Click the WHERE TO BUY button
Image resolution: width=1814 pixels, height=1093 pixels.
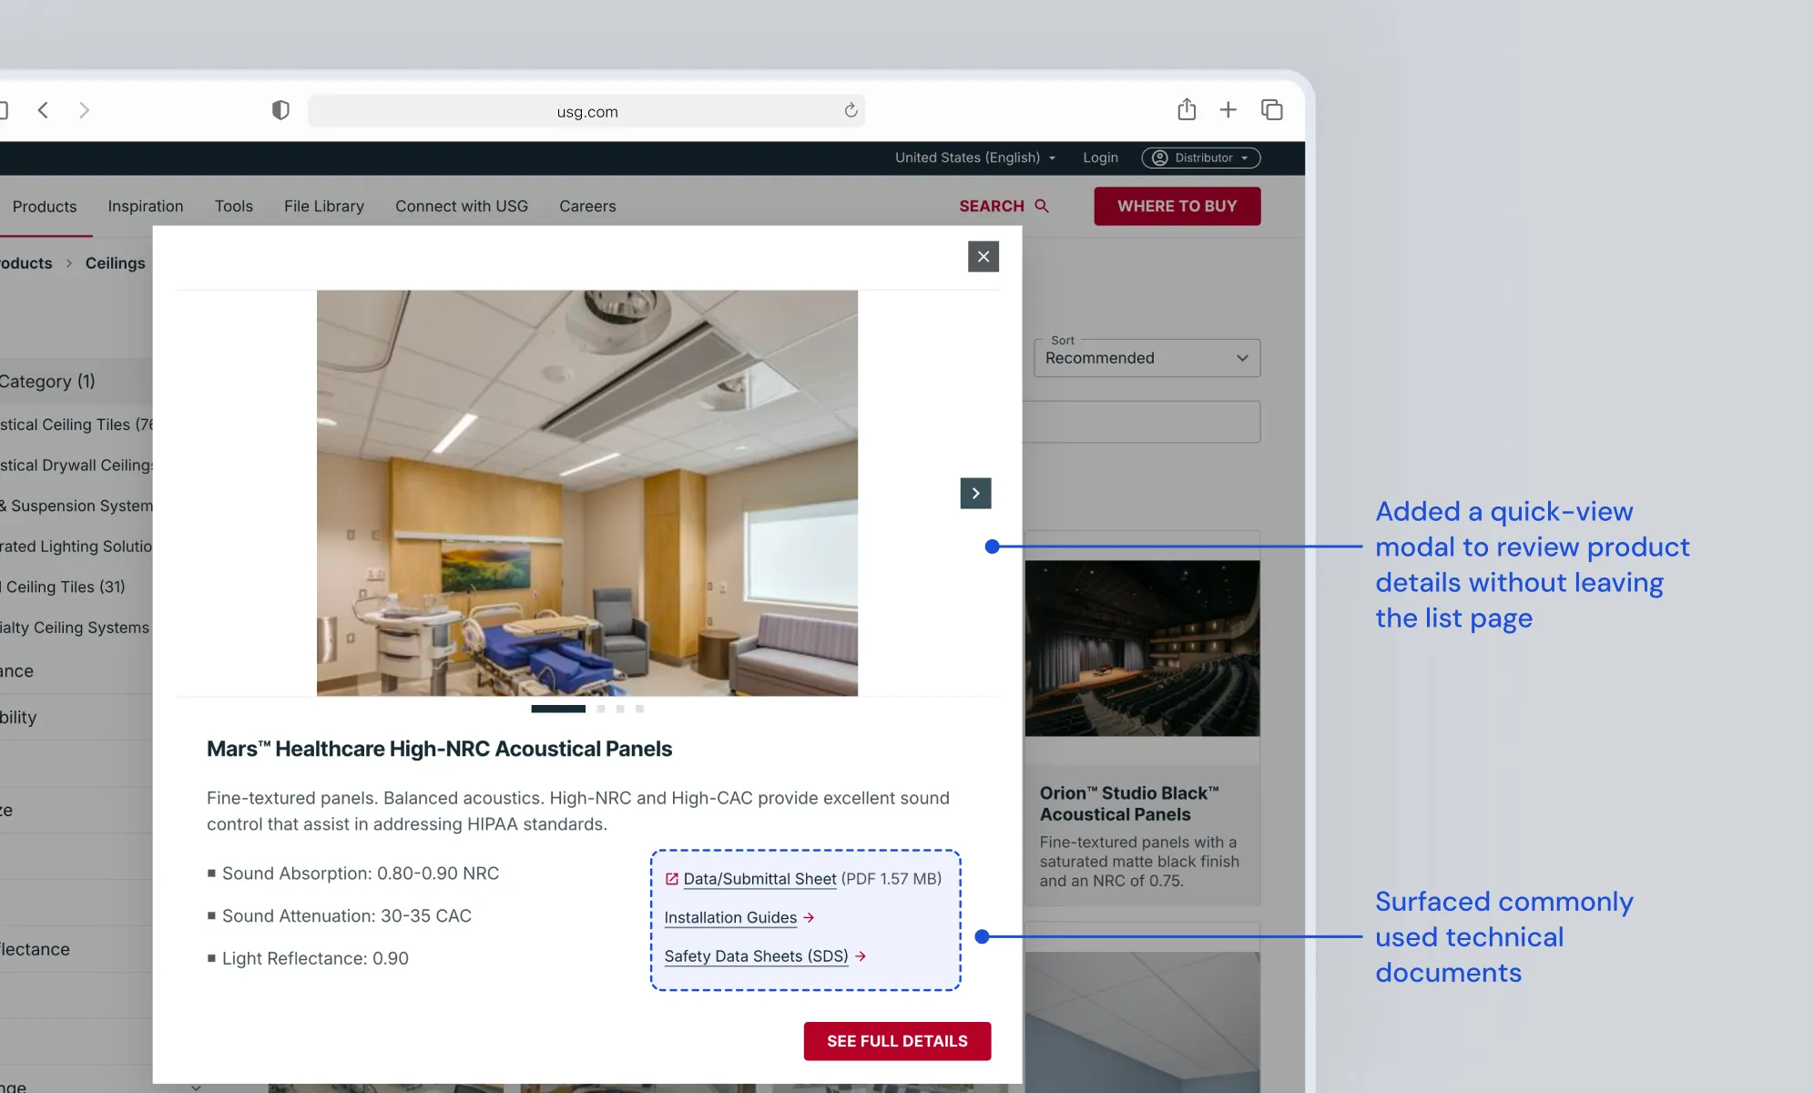click(x=1177, y=207)
